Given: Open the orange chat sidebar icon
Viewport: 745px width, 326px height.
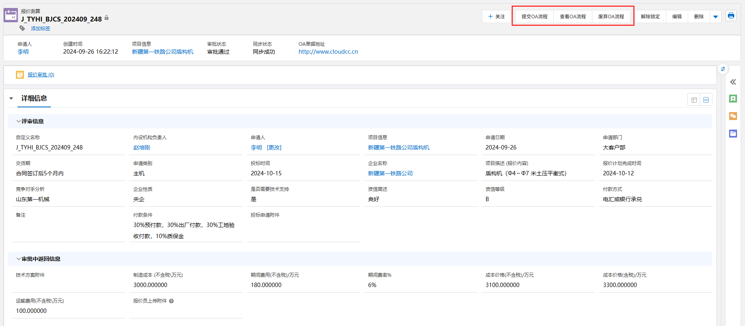Looking at the screenshot, I should pyautogui.click(x=733, y=116).
